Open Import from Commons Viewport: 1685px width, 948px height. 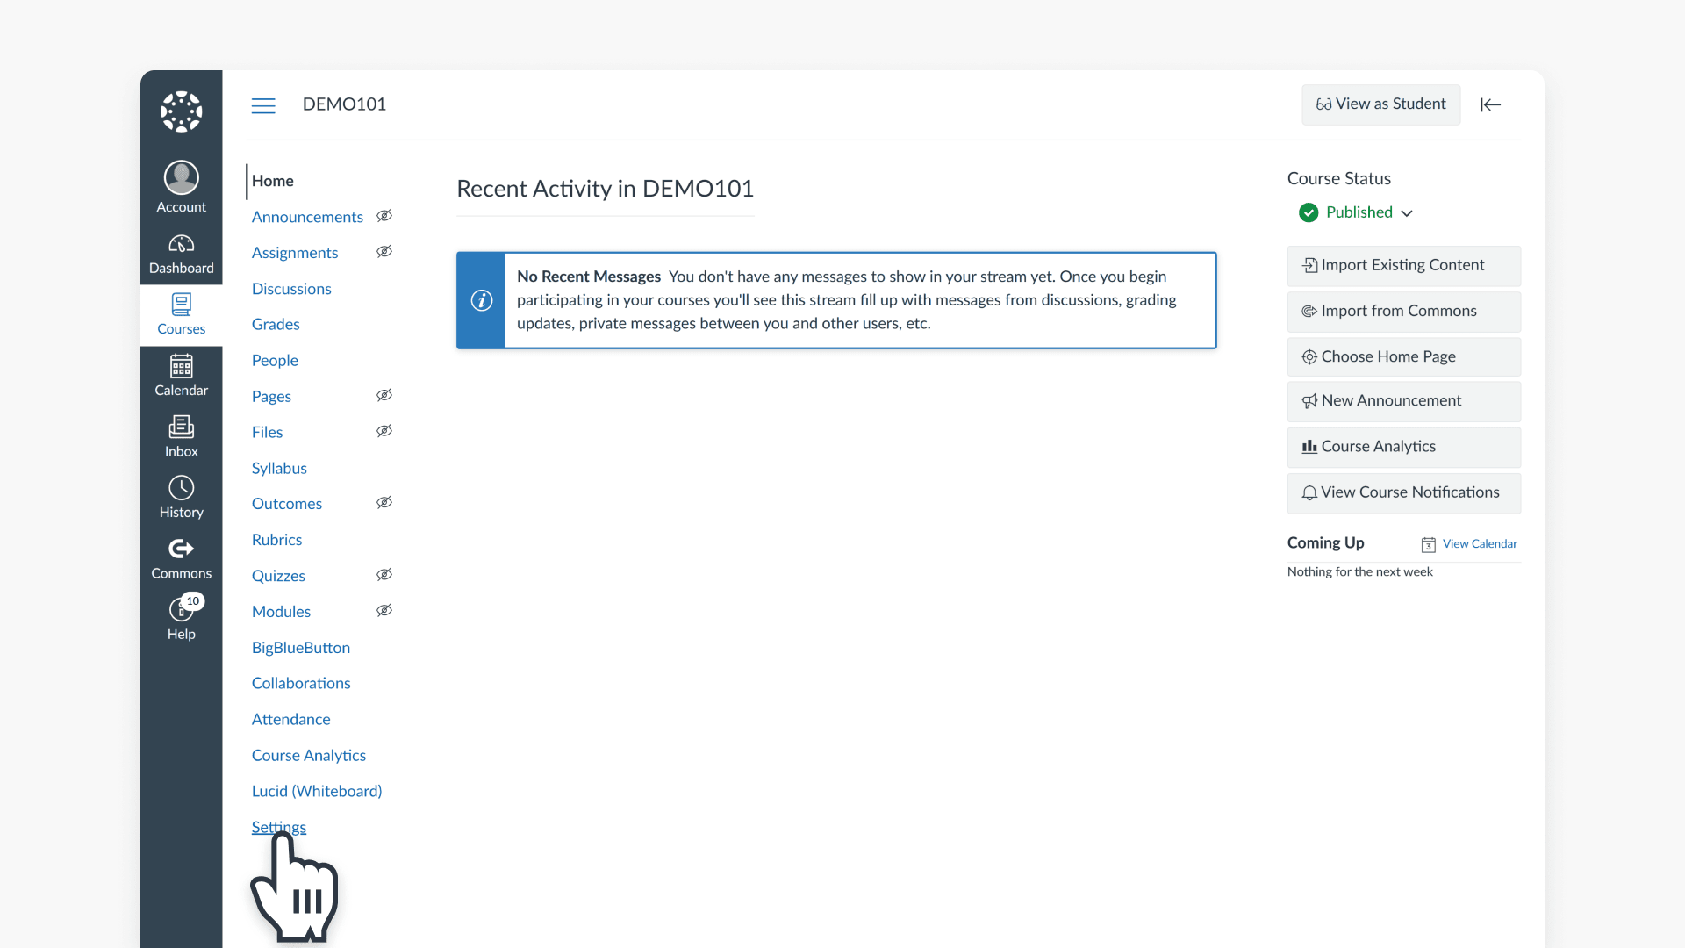pyautogui.click(x=1399, y=311)
